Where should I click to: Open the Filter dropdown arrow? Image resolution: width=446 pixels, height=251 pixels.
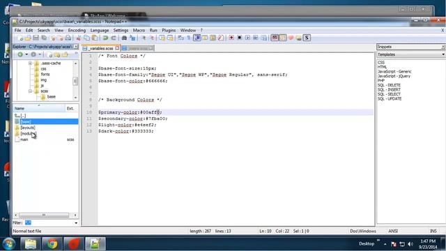tap(76, 223)
